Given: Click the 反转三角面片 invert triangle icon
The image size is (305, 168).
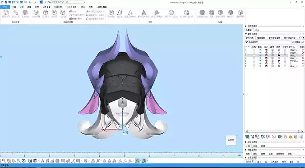Looking at the screenshot, I should [x=157, y=14].
